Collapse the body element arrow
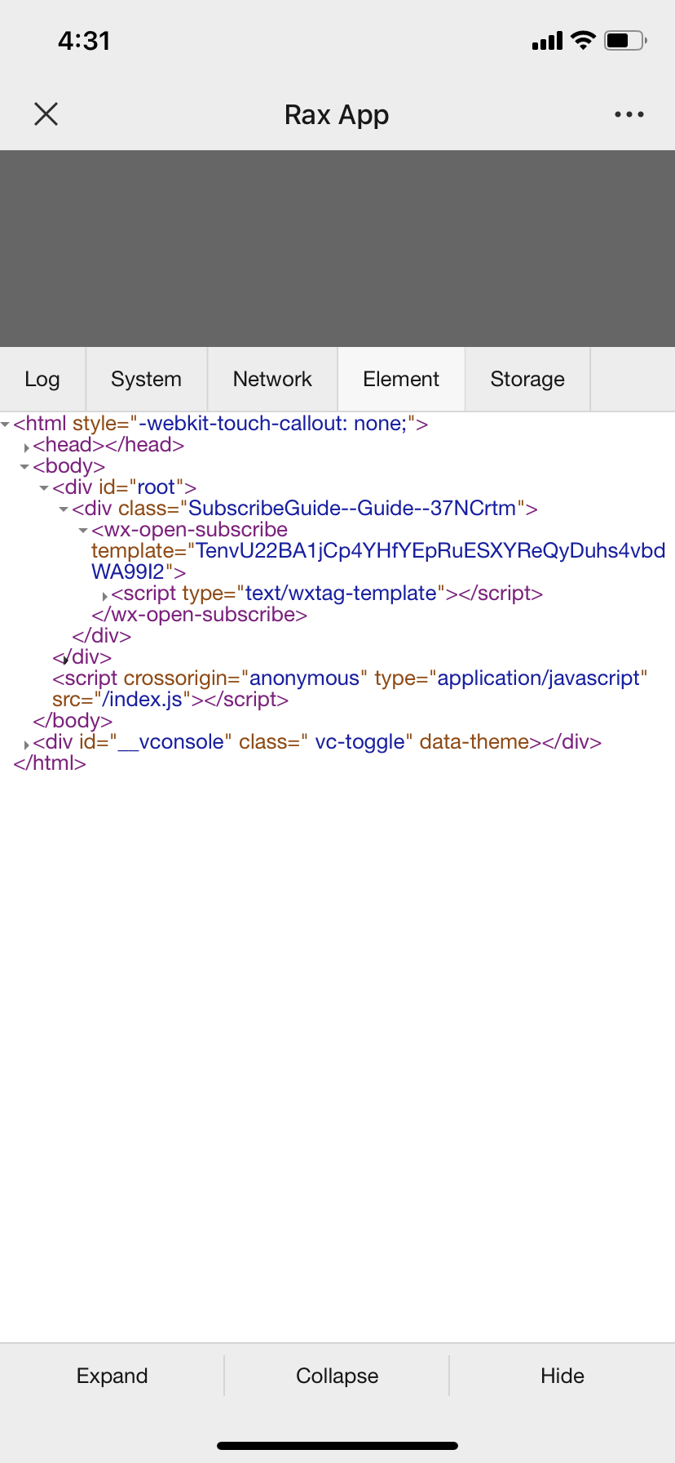The height and width of the screenshot is (1463, 675). pos(25,467)
